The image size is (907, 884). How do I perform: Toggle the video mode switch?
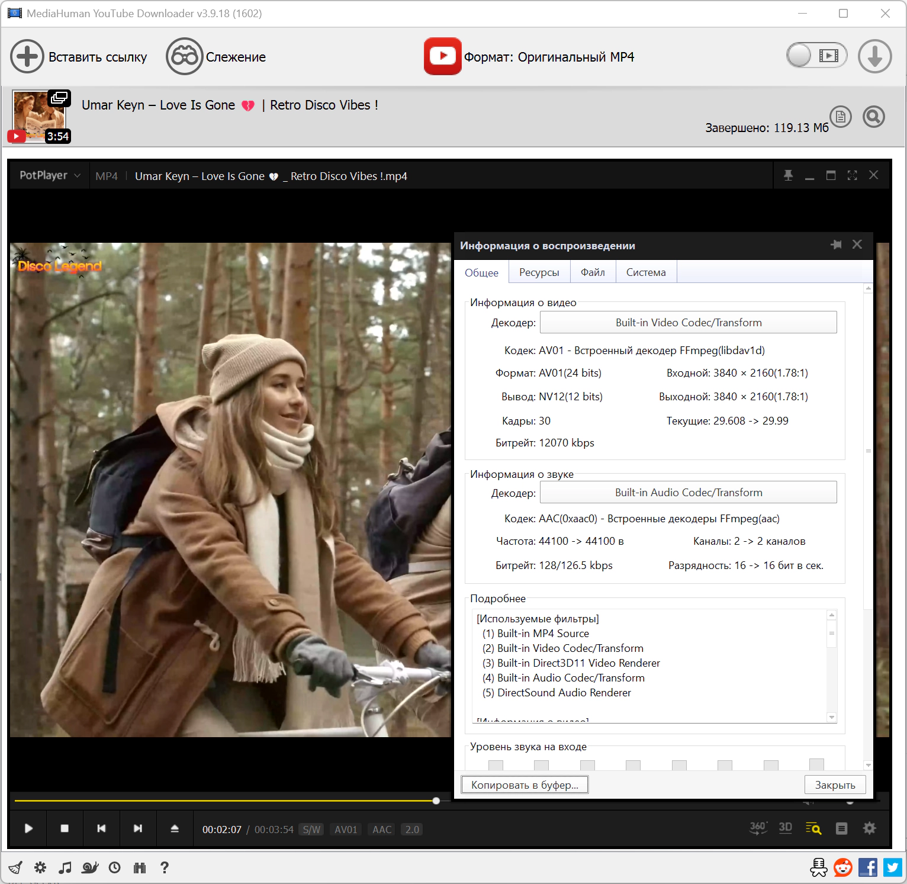(816, 56)
